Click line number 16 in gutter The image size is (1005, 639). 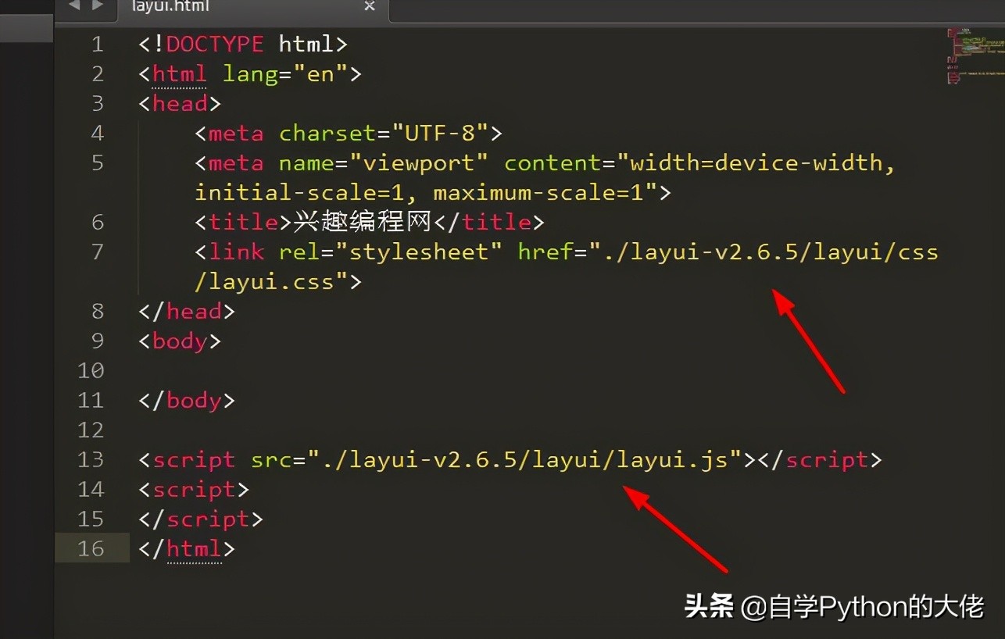91,548
